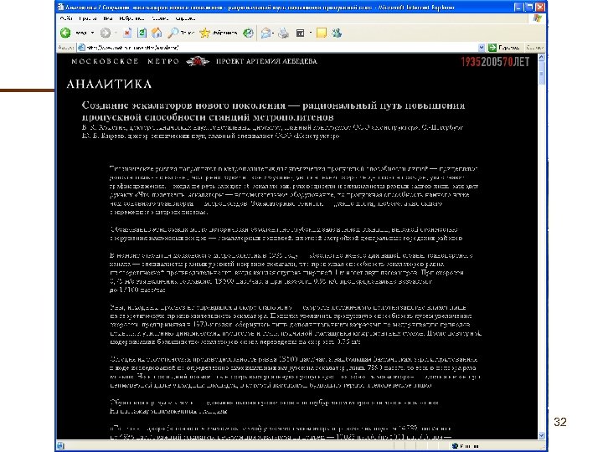Click inside the address bar URL field
This screenshot has width=603, height=452.
281,48
